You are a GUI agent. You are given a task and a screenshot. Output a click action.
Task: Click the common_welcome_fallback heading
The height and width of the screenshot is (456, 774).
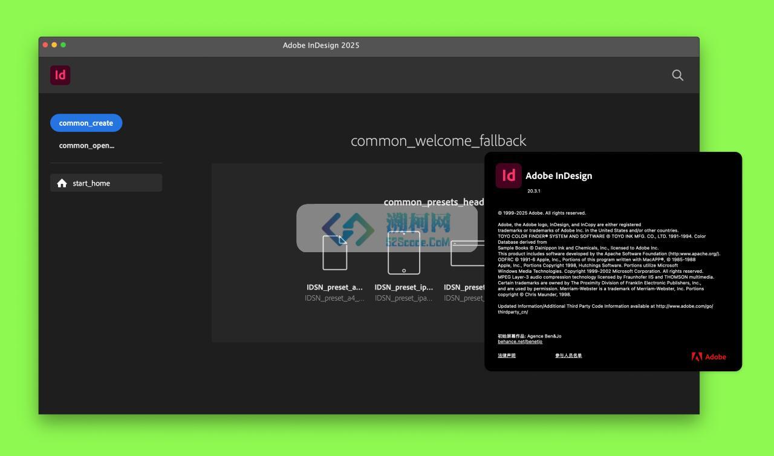438,141
